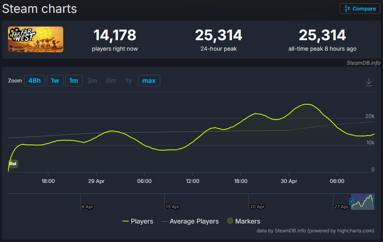383x242 pixels.
Task: Toggle the Players series in legend
Action: pyautogui.click(x=138, y=221)
